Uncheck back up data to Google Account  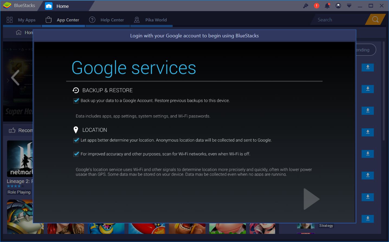(76, 100)
